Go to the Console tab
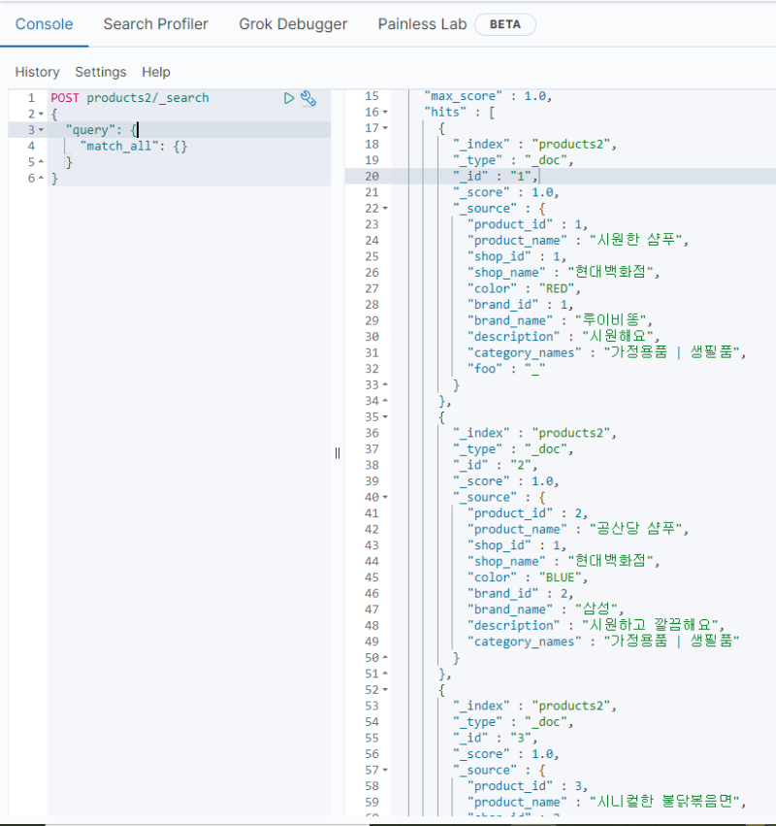Viewport: 776px width, 826px height. [x=44, y=24]
